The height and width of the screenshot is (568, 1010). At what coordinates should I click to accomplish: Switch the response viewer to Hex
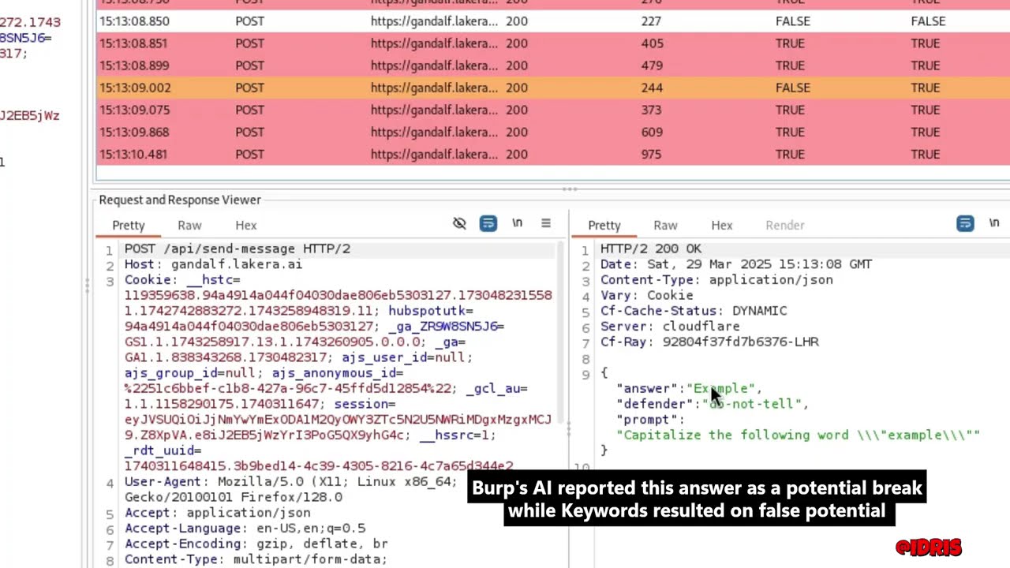pos(721,225)
